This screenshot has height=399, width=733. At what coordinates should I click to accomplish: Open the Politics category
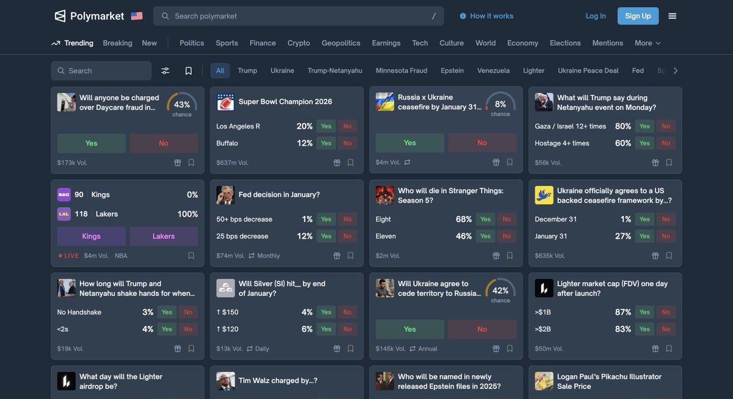(192, 43)
